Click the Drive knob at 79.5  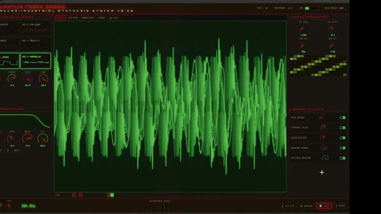pos(27,138)
